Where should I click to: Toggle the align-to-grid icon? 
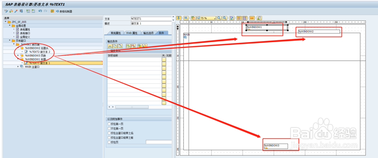[245, 18]
